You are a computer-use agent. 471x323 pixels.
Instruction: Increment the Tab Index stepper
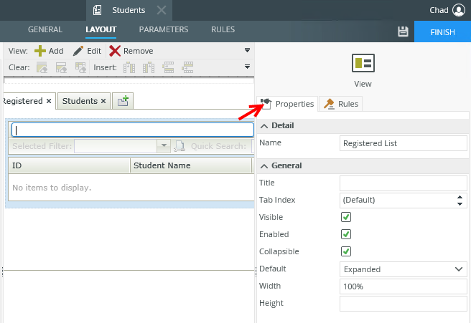[x=460, y=197]
